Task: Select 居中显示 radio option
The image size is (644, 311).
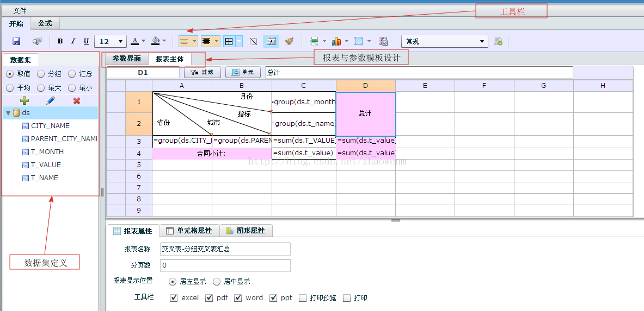Action: coord(217,282)
